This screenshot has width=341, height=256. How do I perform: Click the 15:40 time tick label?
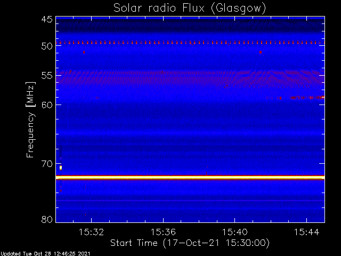234,232
